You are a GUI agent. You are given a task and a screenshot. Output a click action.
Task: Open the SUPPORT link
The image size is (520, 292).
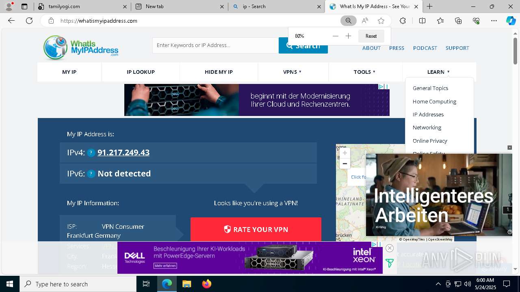coord(457,48)
